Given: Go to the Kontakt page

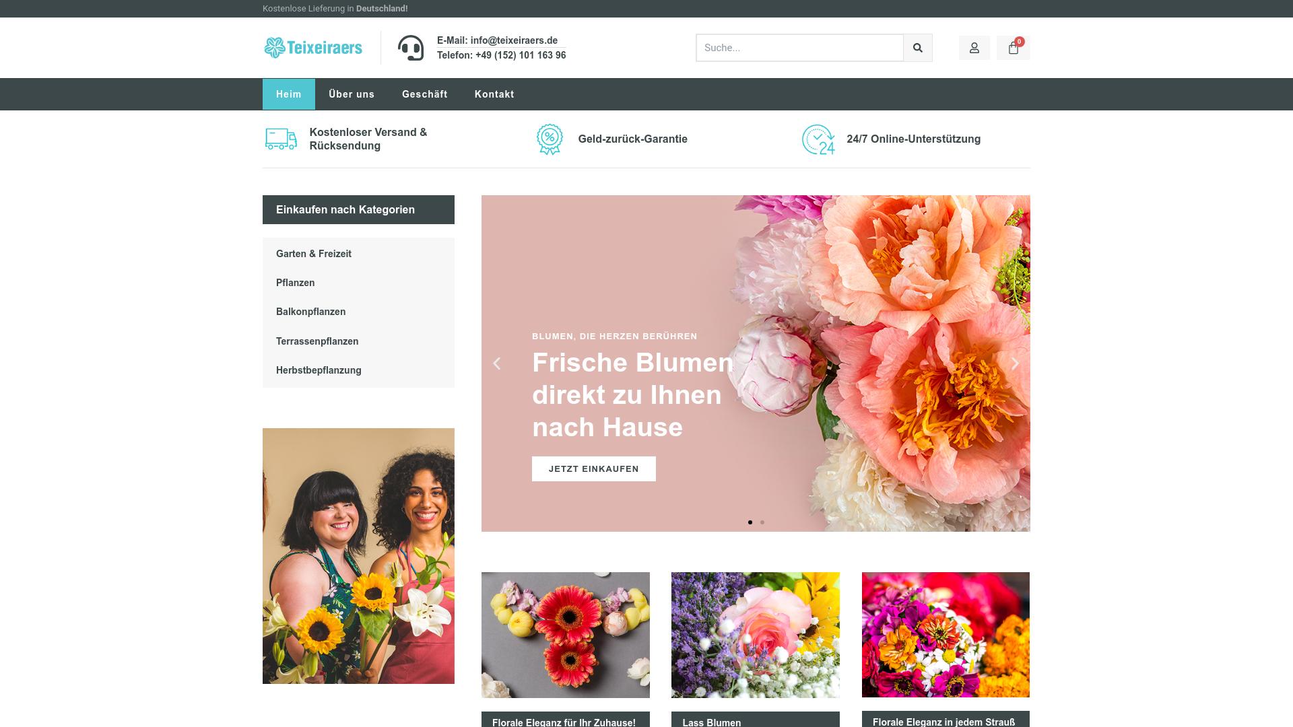Looking at the screenshot, I should pos(494,94).
